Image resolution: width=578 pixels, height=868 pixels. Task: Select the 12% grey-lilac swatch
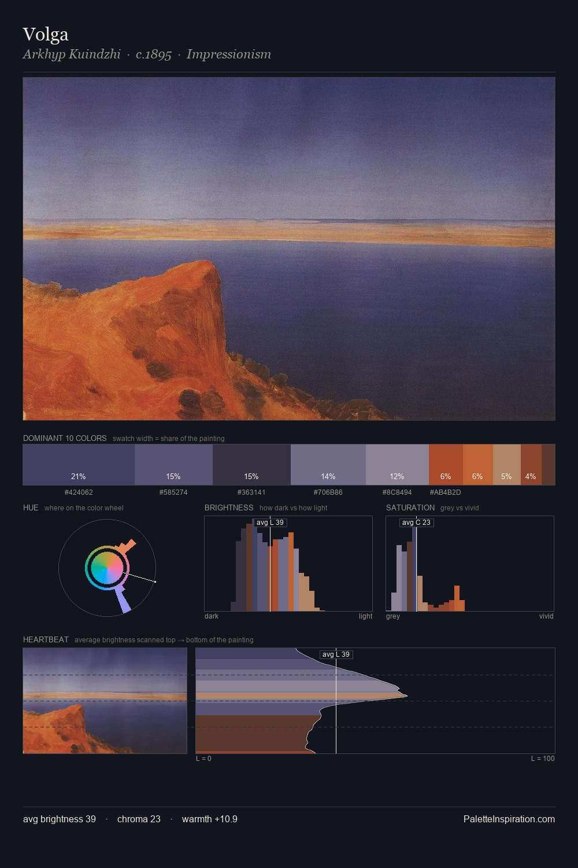pyautogui.click(x=397, y=465)
